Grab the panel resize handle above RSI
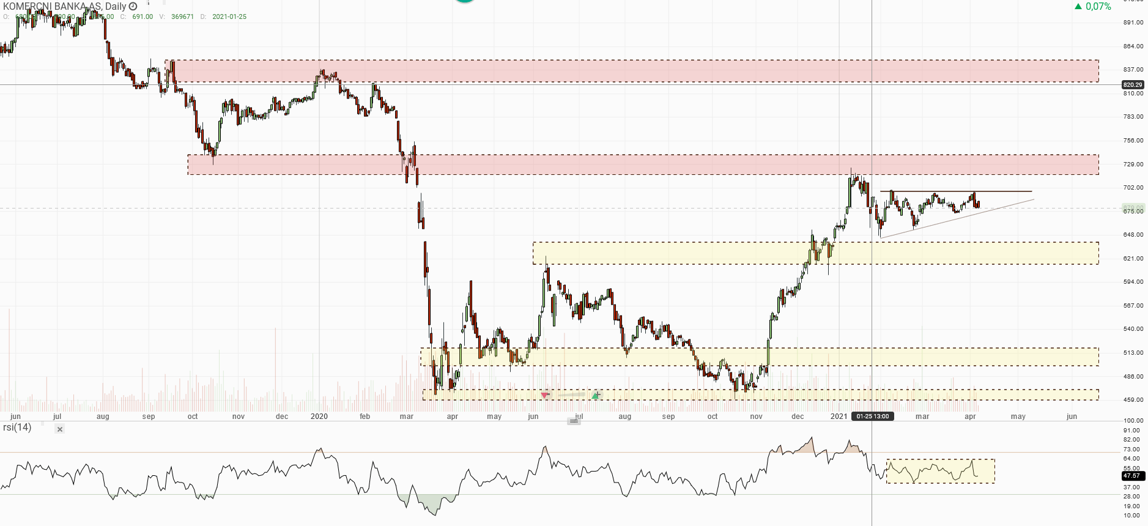 574,421
